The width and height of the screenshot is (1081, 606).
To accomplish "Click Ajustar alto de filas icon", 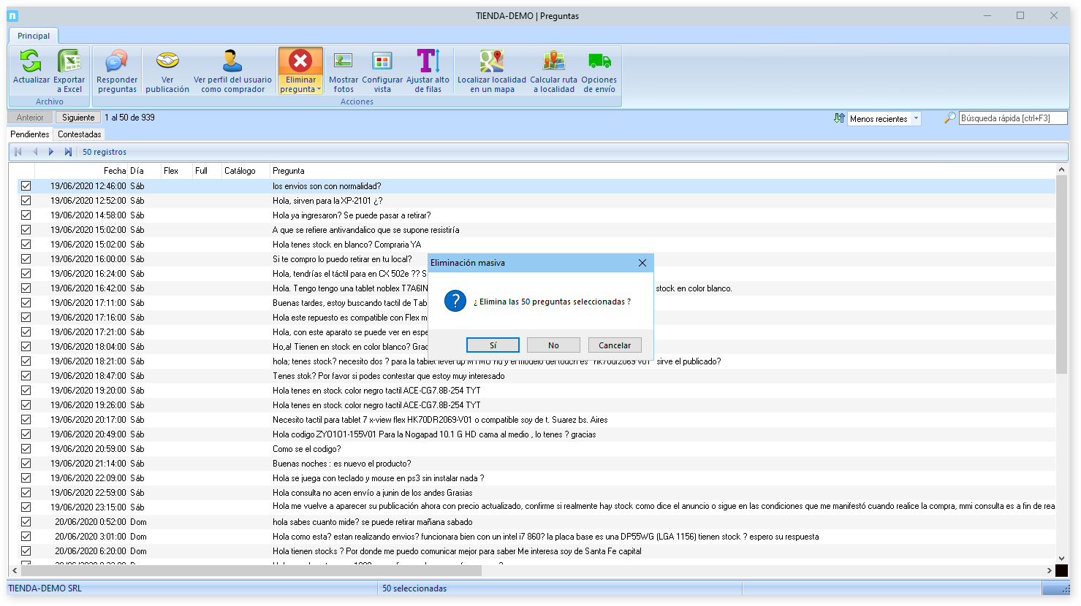I will pos(428,61).
